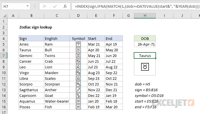Click the Sagittarius arrow symbol cell
This screenshot has width=200, height=114.
pos(78,90)
